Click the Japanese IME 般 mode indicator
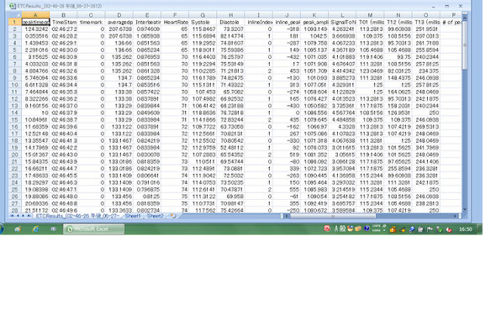496x310 pixels. point(343,229)
